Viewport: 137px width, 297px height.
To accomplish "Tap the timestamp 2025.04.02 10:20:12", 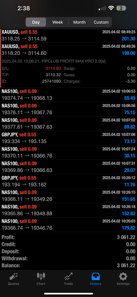I will click(119, 178).
